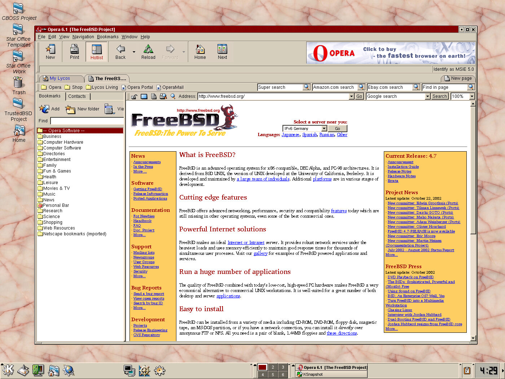
Task: Click the Next toolbar icon
Action: (x=222, y=52)
